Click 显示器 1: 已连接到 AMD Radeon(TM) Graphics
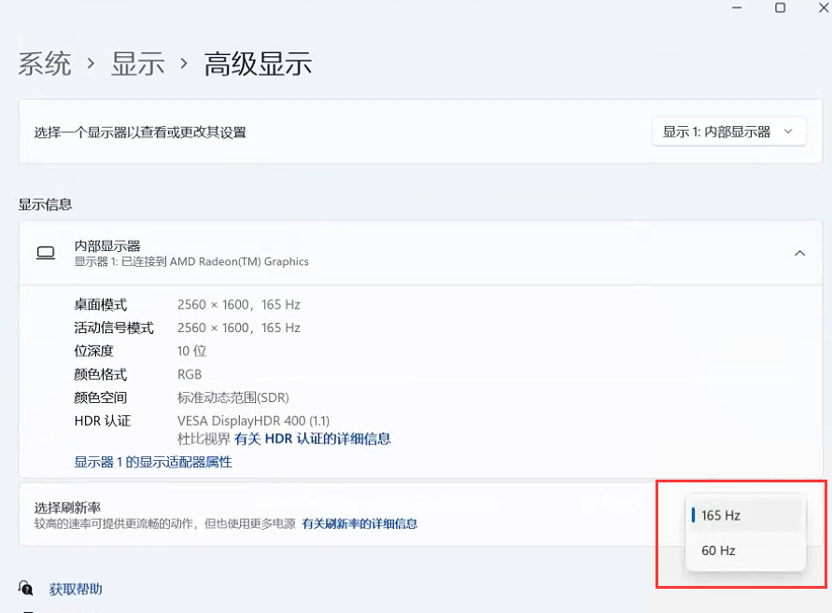This screenshot has width=832, height=613. (x=191, y=261)
